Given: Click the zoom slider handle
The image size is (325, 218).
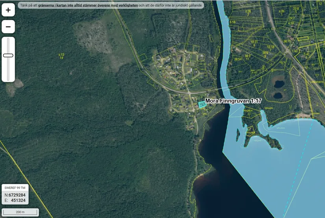Looking at the screenshot, I should click(8, 55).
